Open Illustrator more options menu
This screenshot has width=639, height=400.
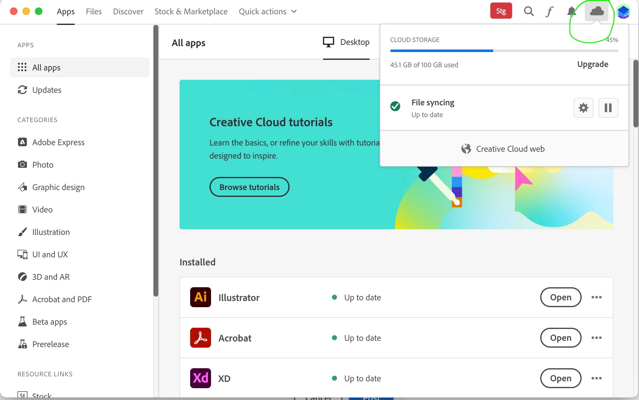click(x=596, y=297)
